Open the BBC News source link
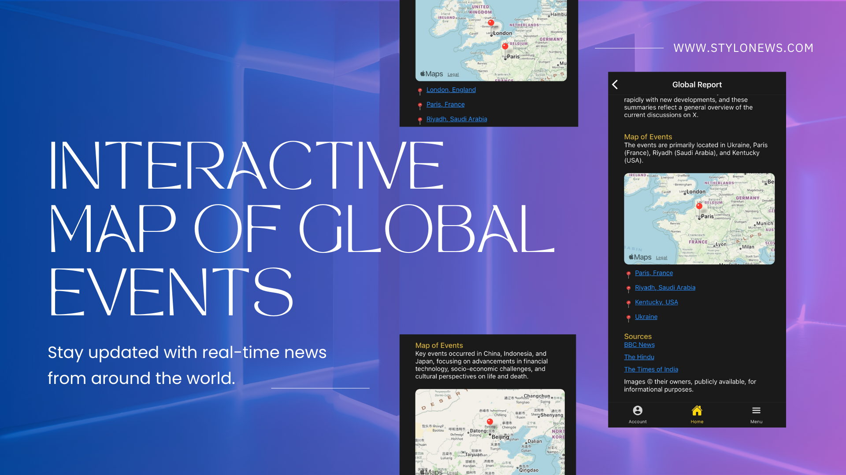The image size is (846, 475). point(639,345)
